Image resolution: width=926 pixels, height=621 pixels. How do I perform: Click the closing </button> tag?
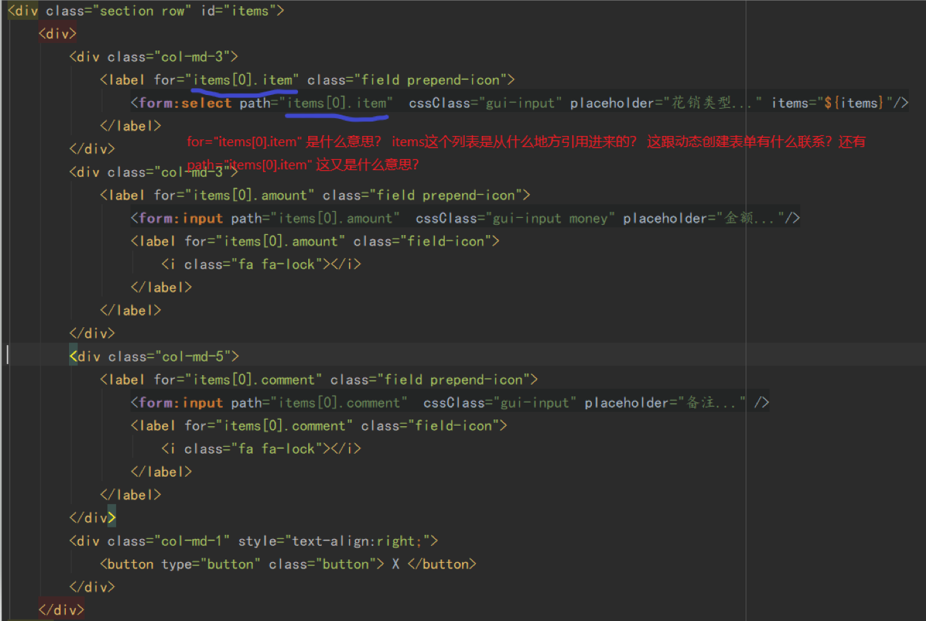(442, 564)
